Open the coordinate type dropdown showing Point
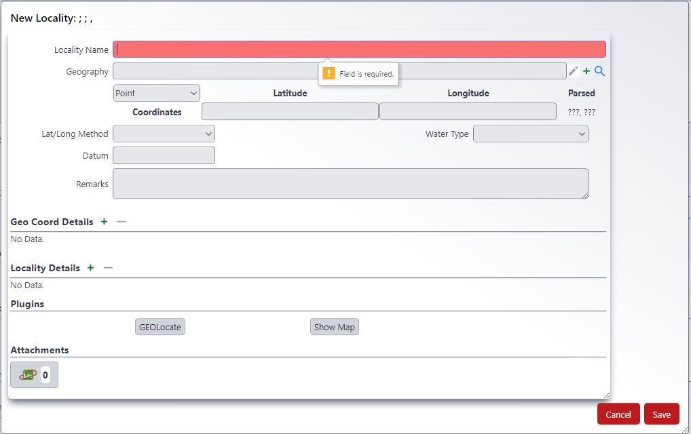 pos(156,92)
